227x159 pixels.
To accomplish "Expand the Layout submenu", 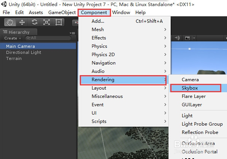I will pos(124,88).
